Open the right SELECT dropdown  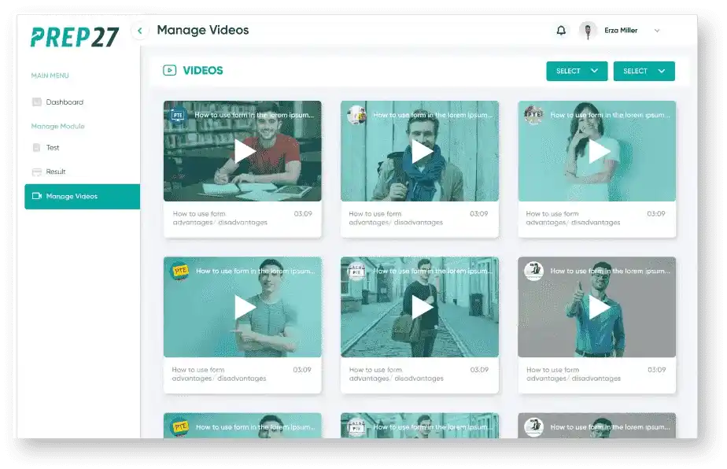[644, 71]
